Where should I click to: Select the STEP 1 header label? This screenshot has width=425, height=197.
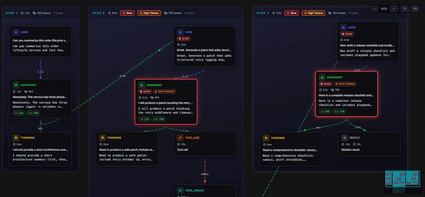click(12, 13)
